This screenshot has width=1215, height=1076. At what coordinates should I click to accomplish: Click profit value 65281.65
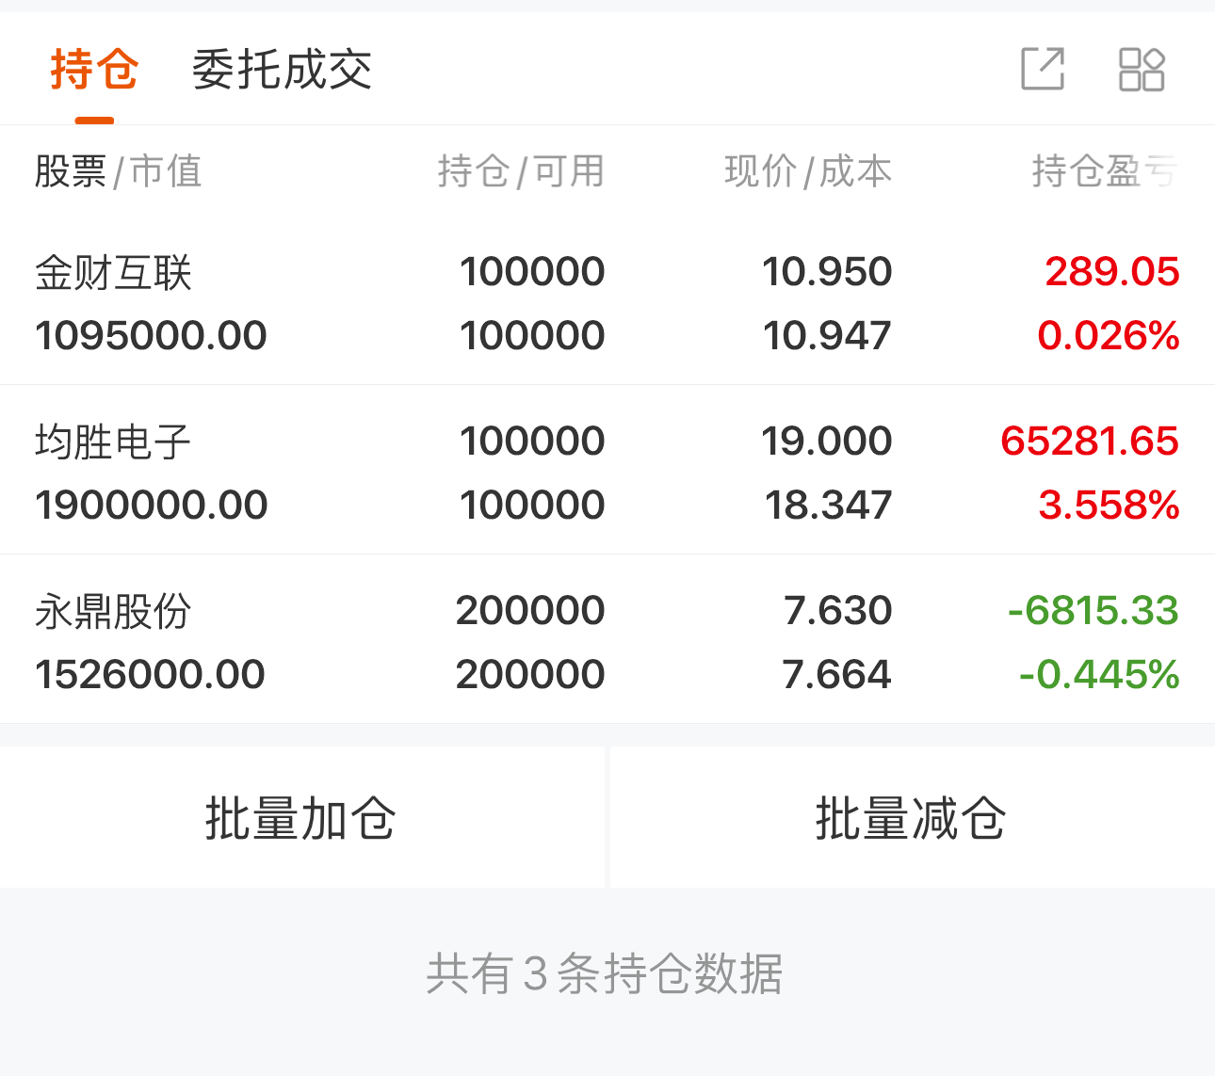coord(1090,442)
